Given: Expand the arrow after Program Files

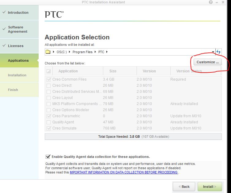Looking at the screenshot, I should [x=95, y=52].
